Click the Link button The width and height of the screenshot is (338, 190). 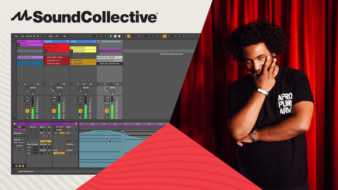click(16, 36)
